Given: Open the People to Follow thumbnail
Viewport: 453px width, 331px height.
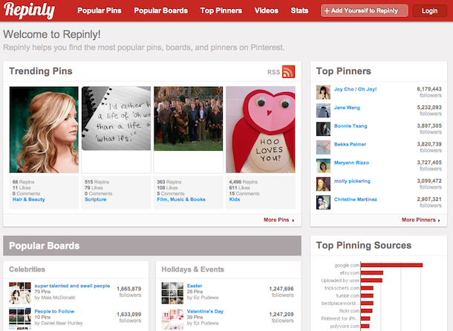Looking at the screenshot, I should (x=20, y=319).
